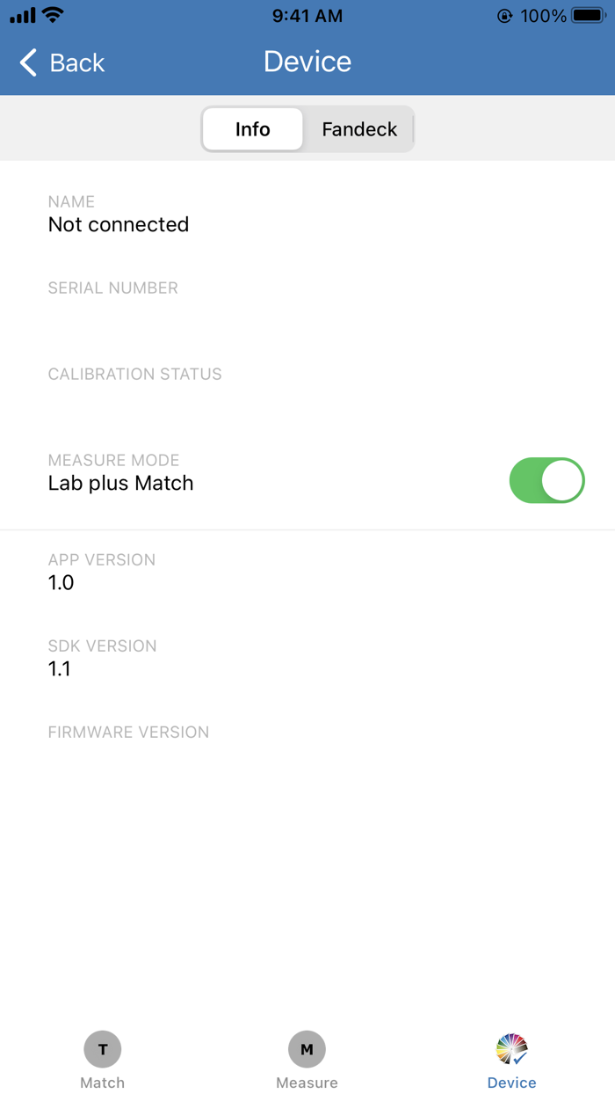Open the Match tab T icon
615x1094 pixels.
[102, 1048]
